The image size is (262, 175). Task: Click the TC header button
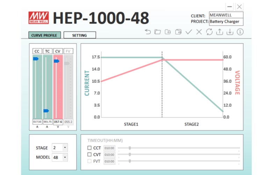point(48,51)
